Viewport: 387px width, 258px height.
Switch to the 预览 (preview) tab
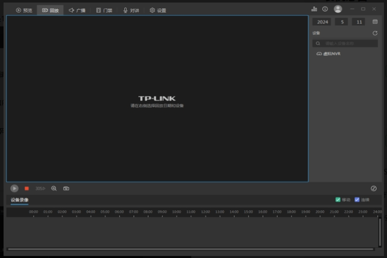pos(24,10)
